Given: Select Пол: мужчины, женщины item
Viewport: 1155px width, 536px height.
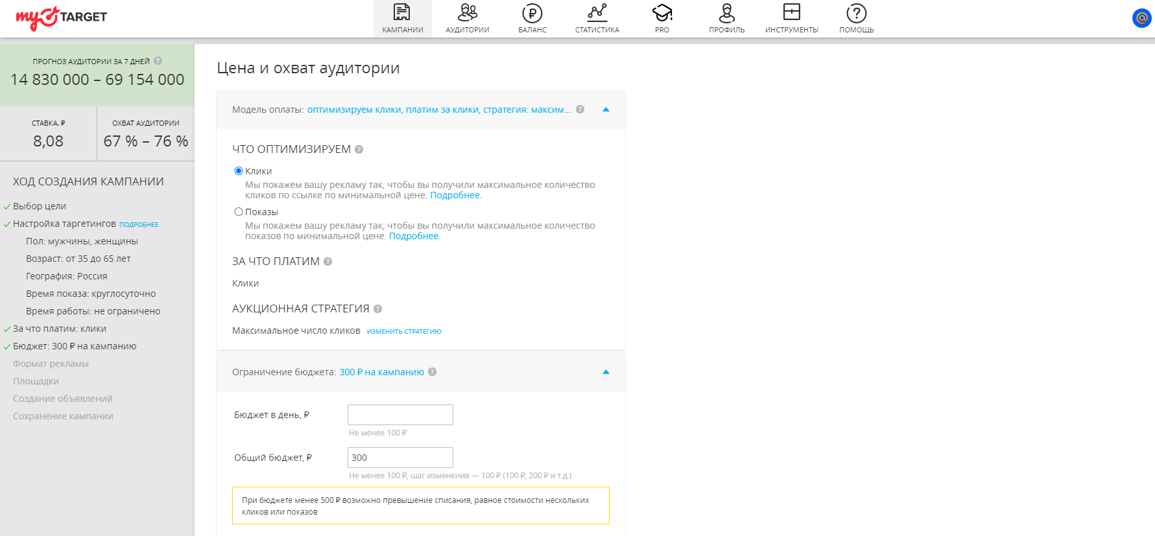Looking at the screenshot, I should [x=82, y=241].
